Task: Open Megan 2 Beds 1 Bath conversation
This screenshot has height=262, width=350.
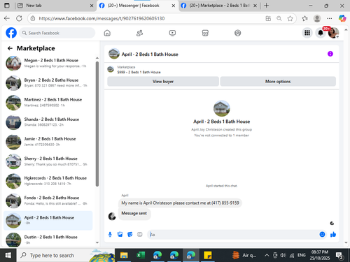Action: [48, 63]
